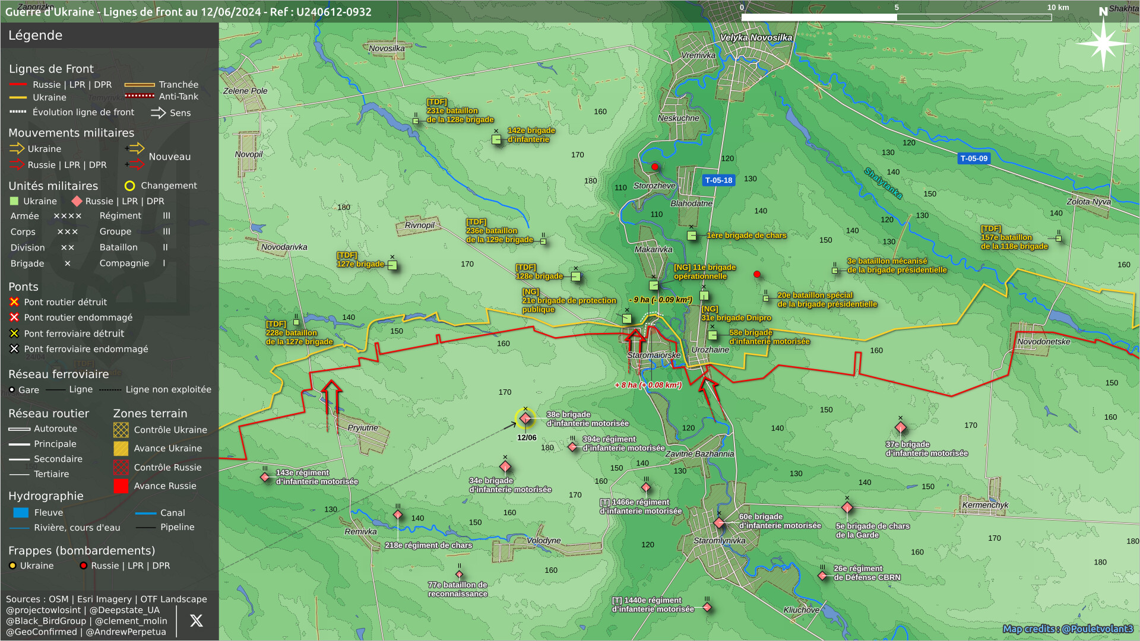The image size is (1140, 641).
Task: Click the 38e brigade unit marker circled yellow
Action: point(525,418)
